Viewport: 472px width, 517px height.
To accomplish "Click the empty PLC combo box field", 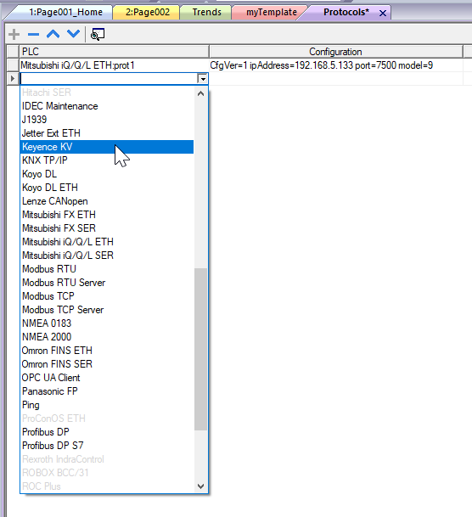I will click(109, 79).
